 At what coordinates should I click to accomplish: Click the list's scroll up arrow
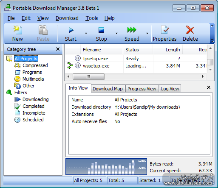(x=210, y=49)
